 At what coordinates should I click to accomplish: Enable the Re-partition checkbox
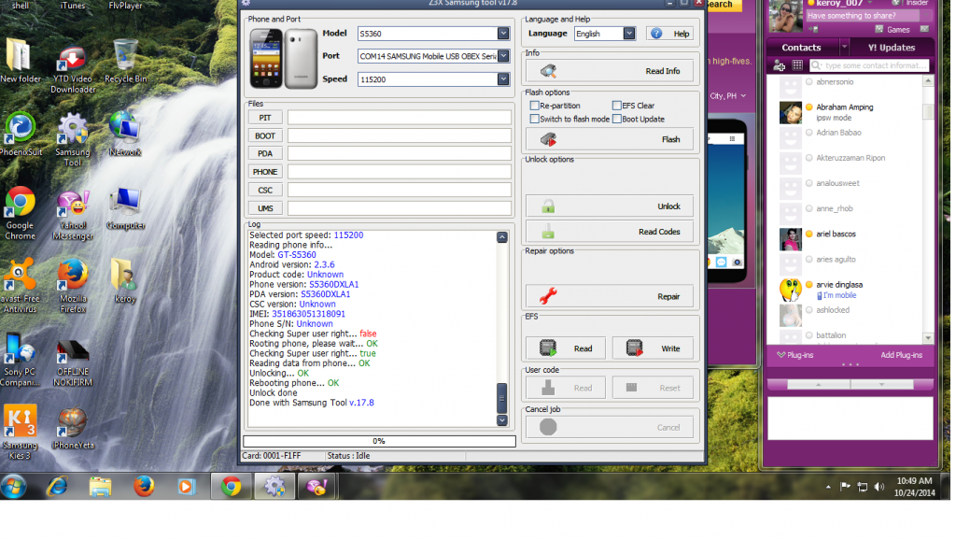(535, 107)
